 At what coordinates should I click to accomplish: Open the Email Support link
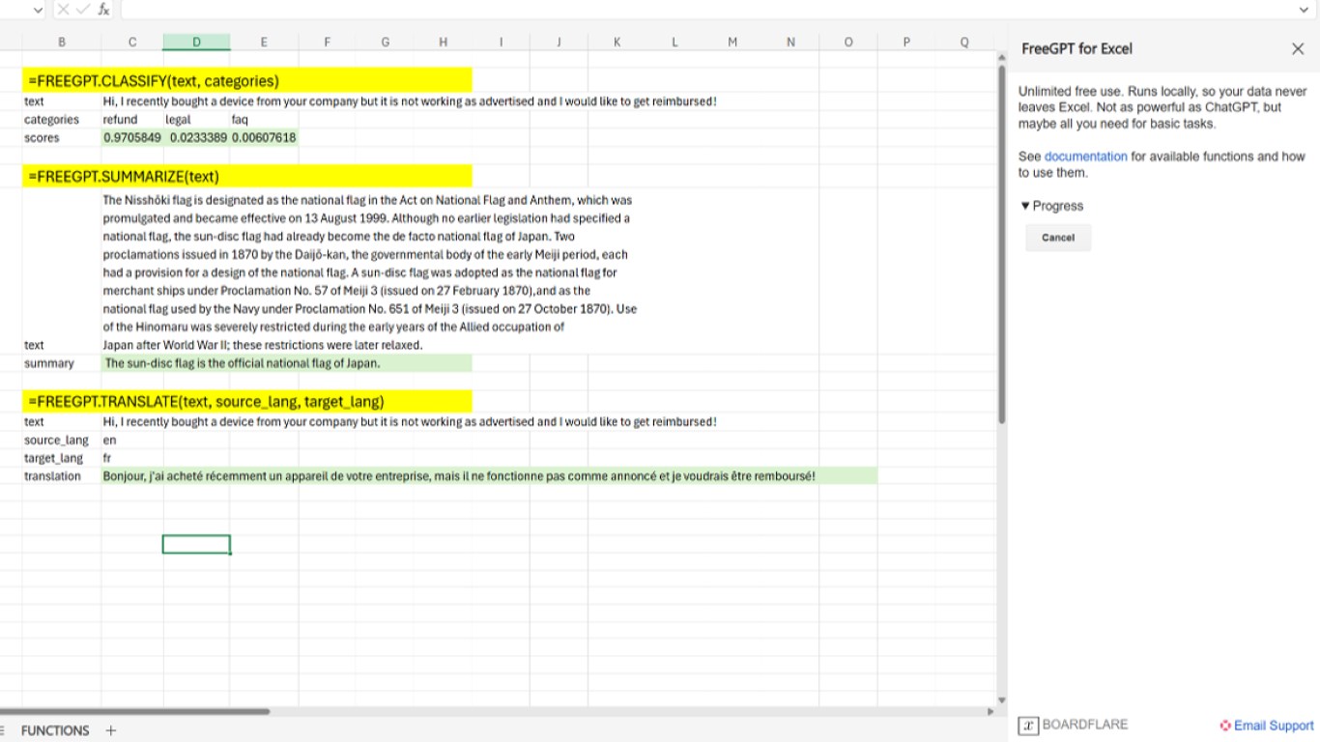(x=1267, y=726)
